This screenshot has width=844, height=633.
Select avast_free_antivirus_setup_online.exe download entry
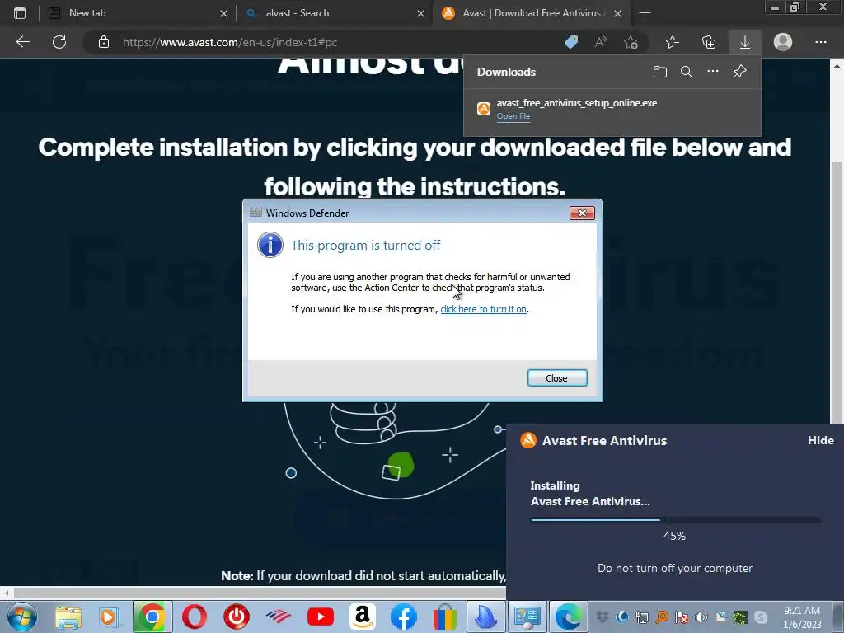[612, 110]
